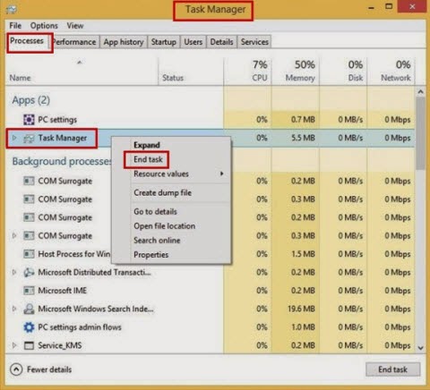
Task: Click the 5.5 MB memory value
Action: point(303,138)
